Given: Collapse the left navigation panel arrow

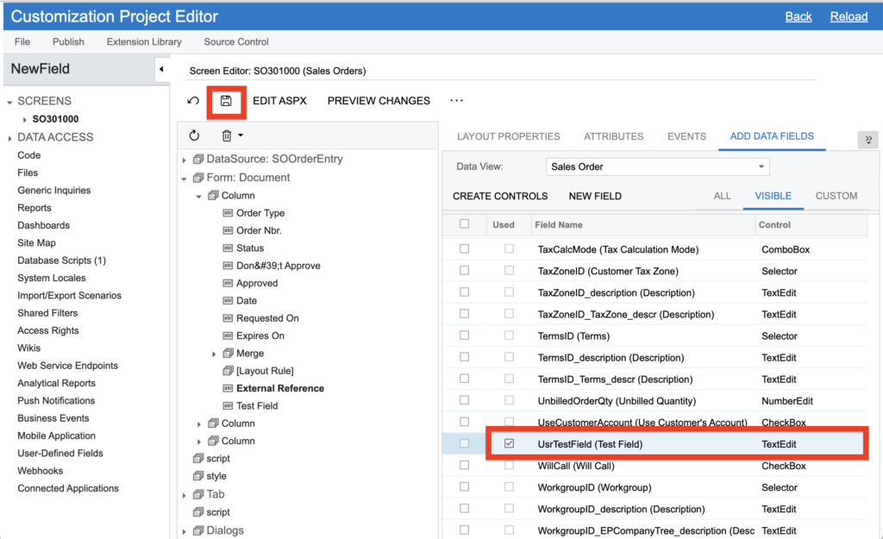Looking at the screenshot, I should click(x=161, y=69).
